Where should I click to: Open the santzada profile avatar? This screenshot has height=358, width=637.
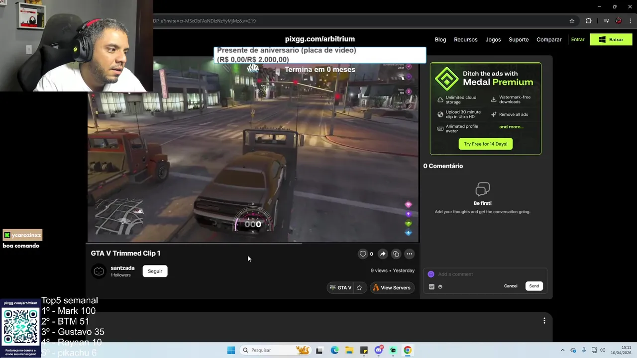(x=99, y=271)
